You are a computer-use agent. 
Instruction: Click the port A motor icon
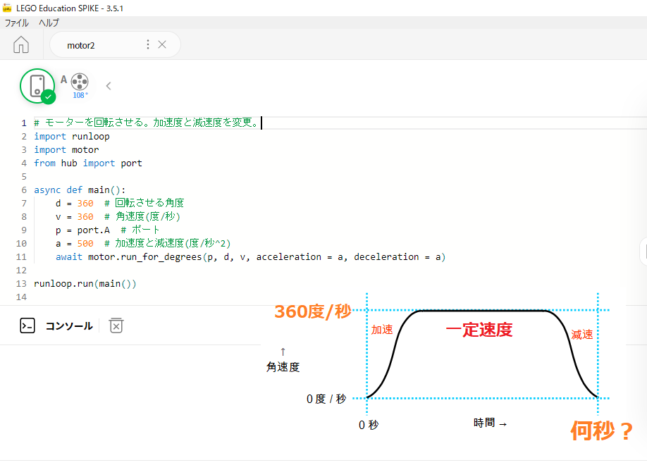click(79, 81)
